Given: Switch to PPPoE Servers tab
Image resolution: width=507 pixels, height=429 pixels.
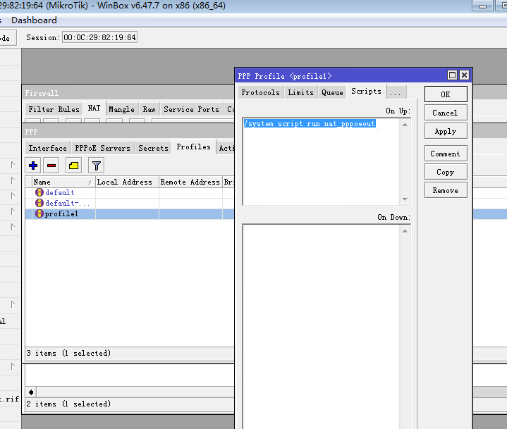Looking at the screenshot, I should coord(102,148).
